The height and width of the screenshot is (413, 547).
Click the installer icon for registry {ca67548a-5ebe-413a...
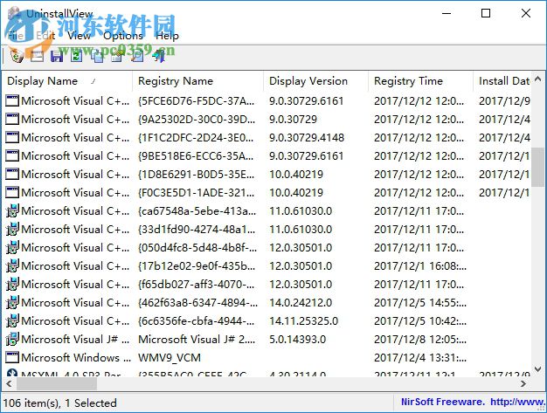12,210
